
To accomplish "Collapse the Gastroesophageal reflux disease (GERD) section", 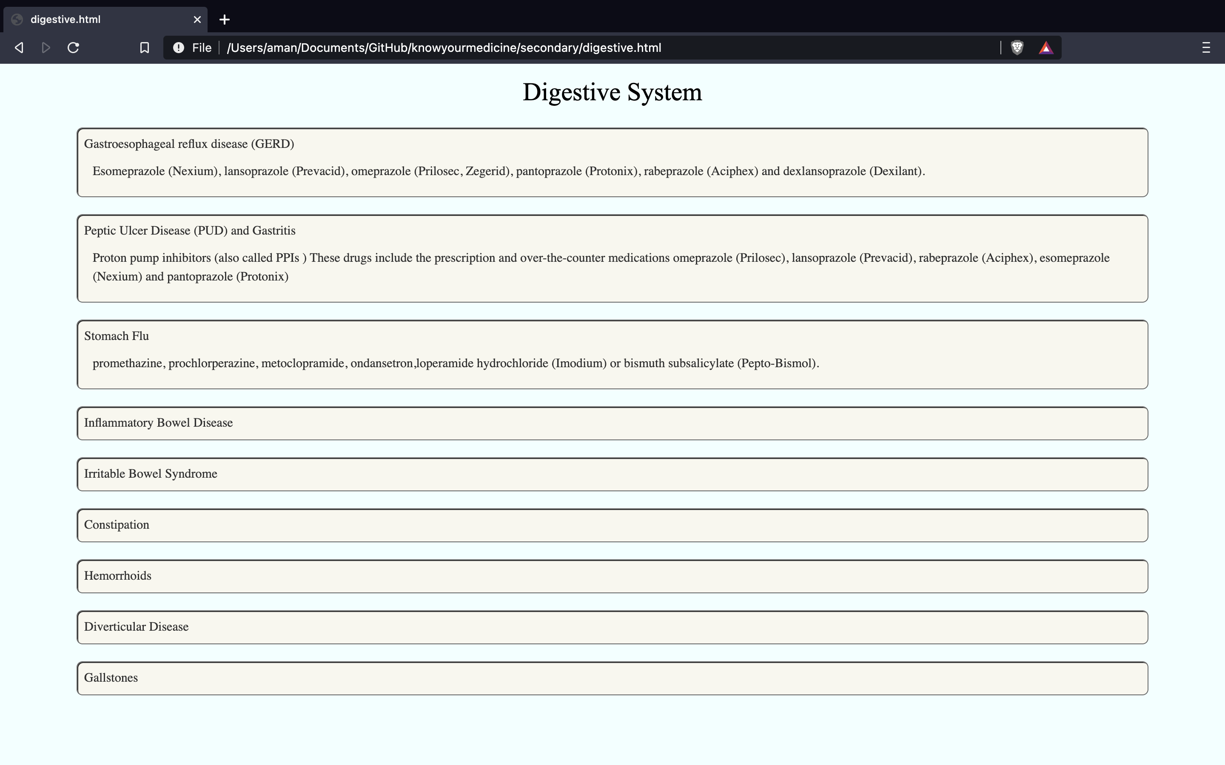I will (189, 144).
